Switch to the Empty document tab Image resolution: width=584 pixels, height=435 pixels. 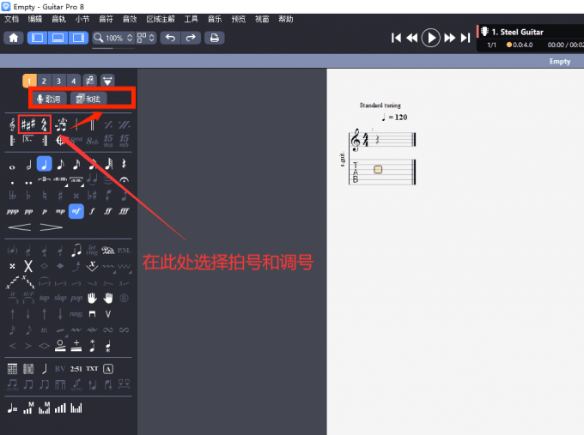tap(559, 62)
